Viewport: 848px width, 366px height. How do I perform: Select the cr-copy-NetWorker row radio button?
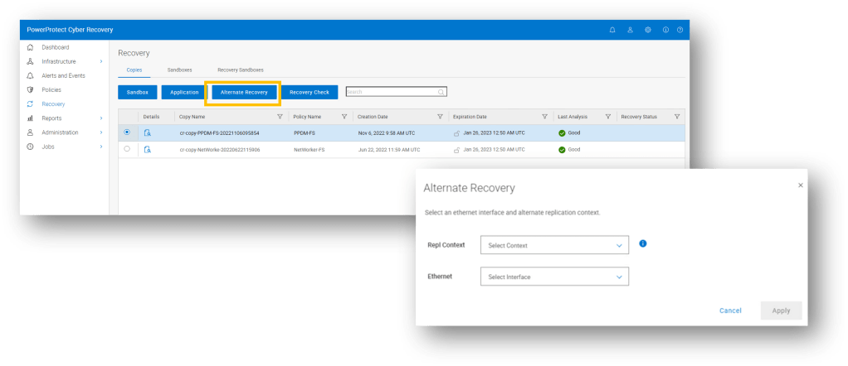pyautogui.click(x=127, y=149)
